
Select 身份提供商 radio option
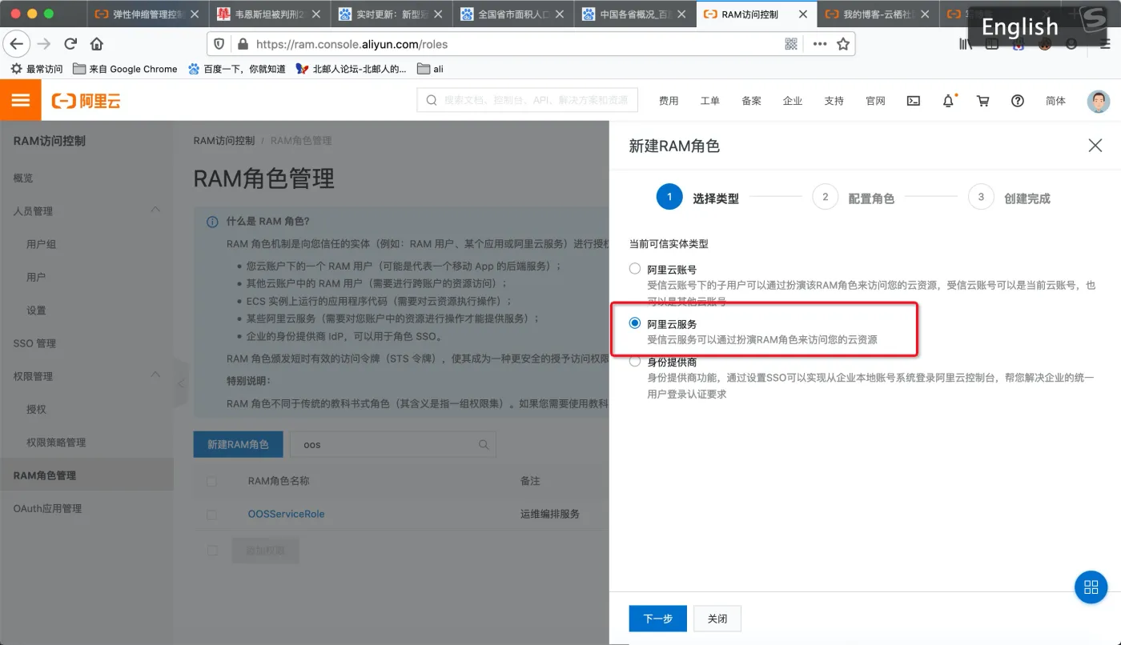pyautogui.click(x=635, y=362)
